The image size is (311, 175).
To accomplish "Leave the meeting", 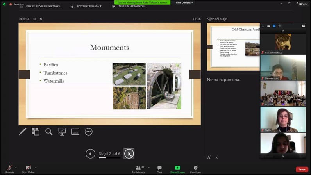I will tap(302, 169).
